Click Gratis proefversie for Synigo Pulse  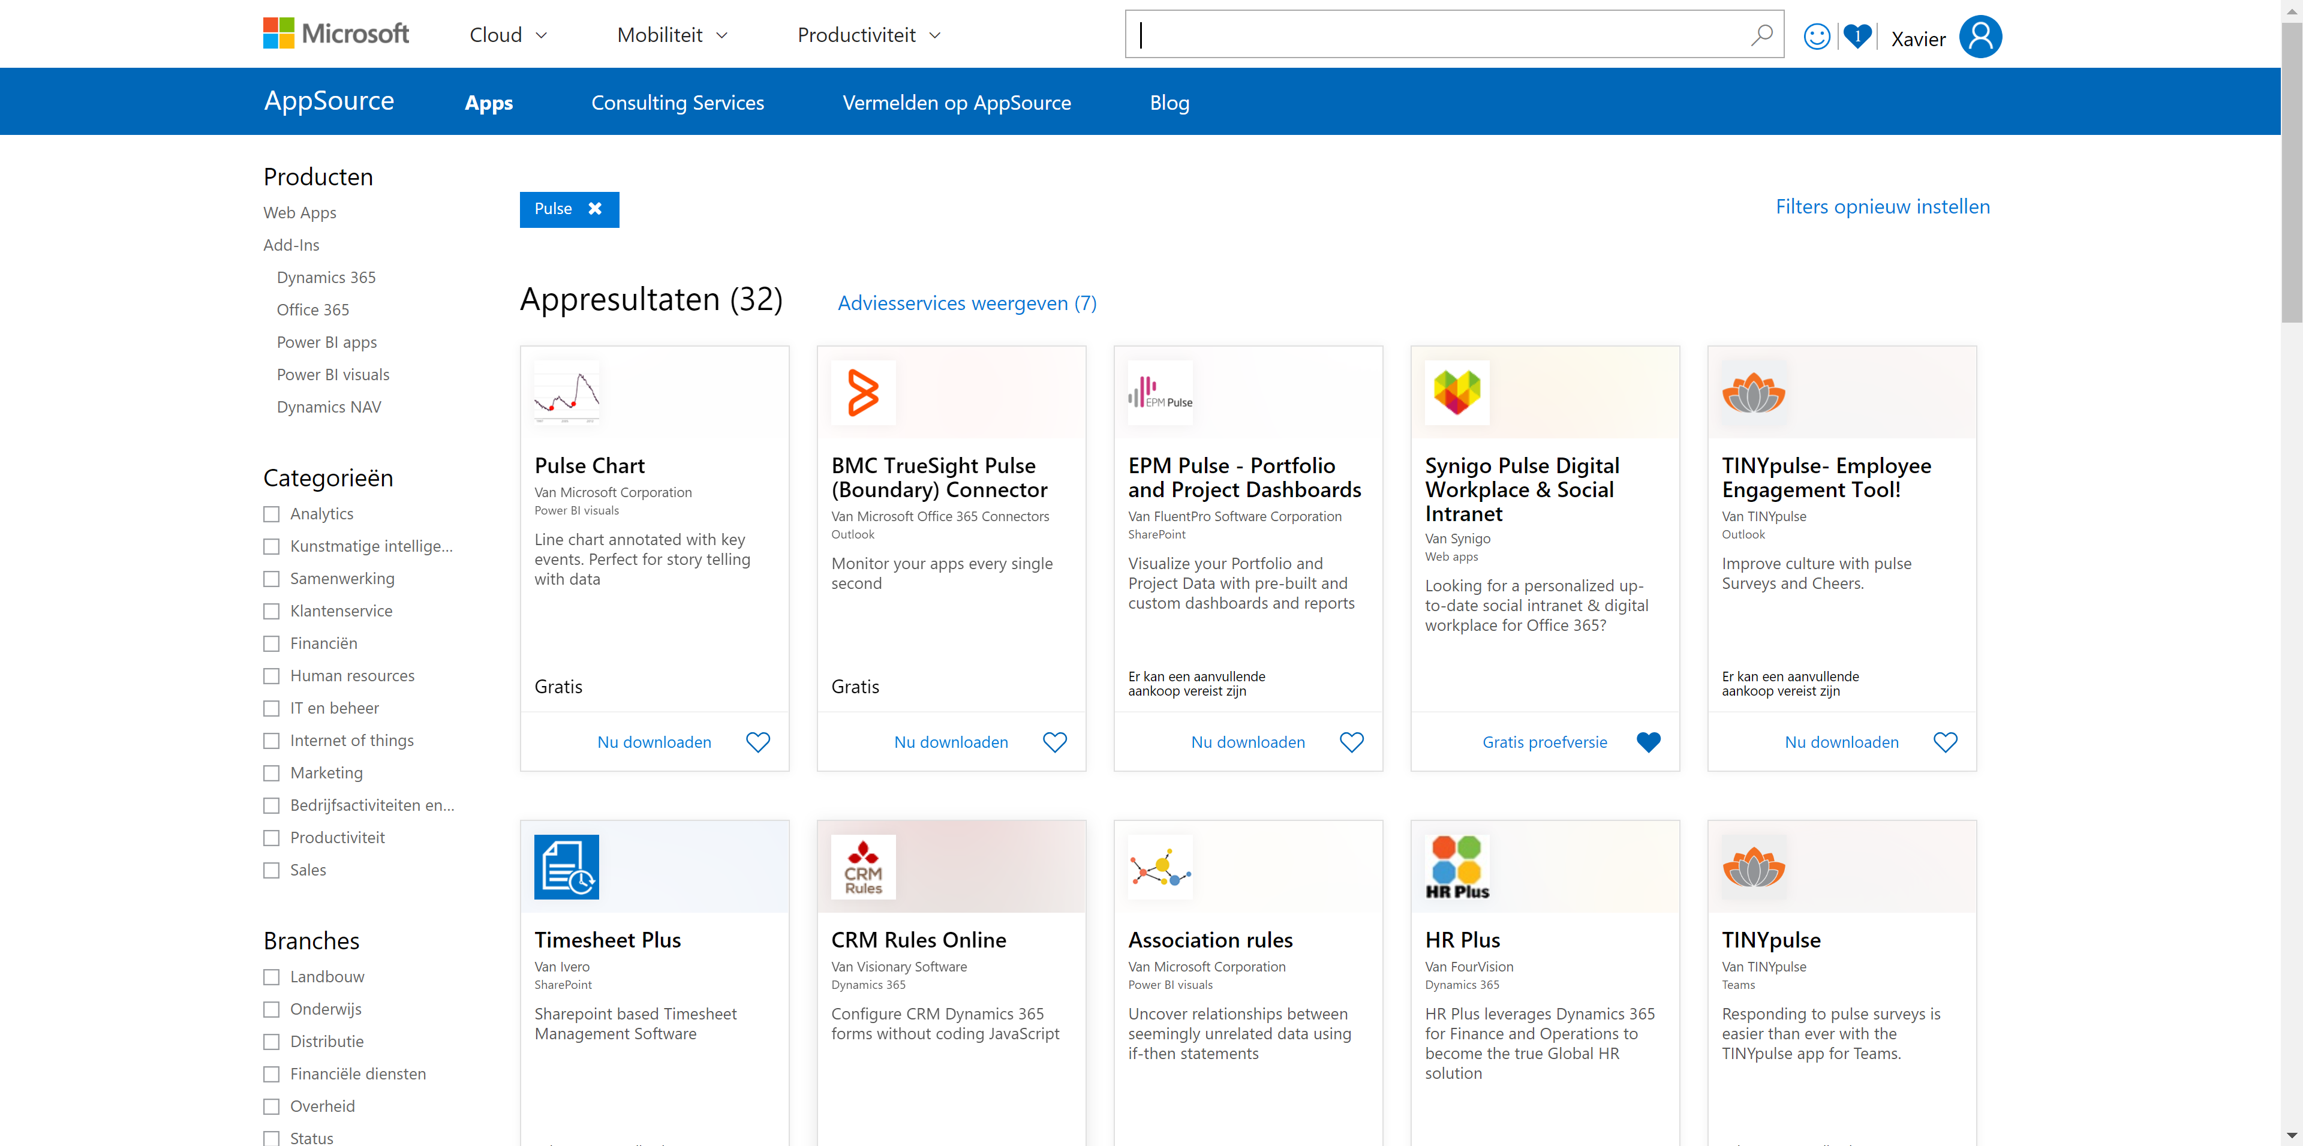(x=1545, y=742)
